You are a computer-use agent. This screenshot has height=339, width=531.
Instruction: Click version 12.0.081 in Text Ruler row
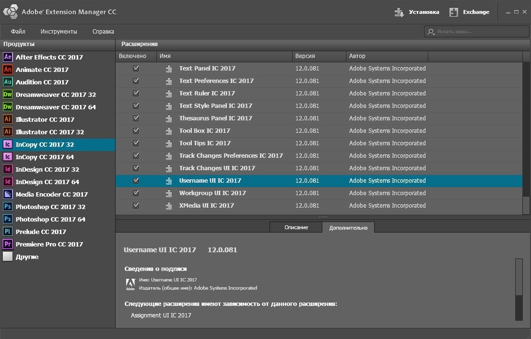pyautogui.click(x=307, y=94)
